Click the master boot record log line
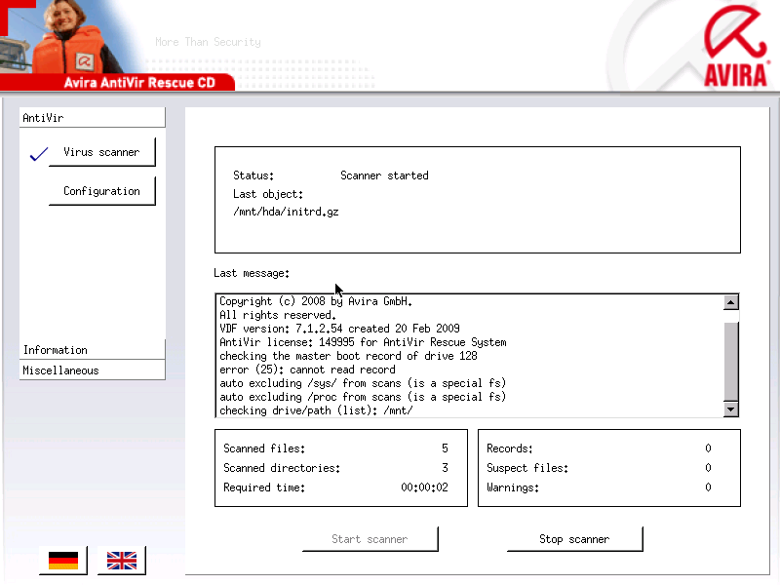Image resolution: width=780 pixels, height=585 pixels. 348,356
